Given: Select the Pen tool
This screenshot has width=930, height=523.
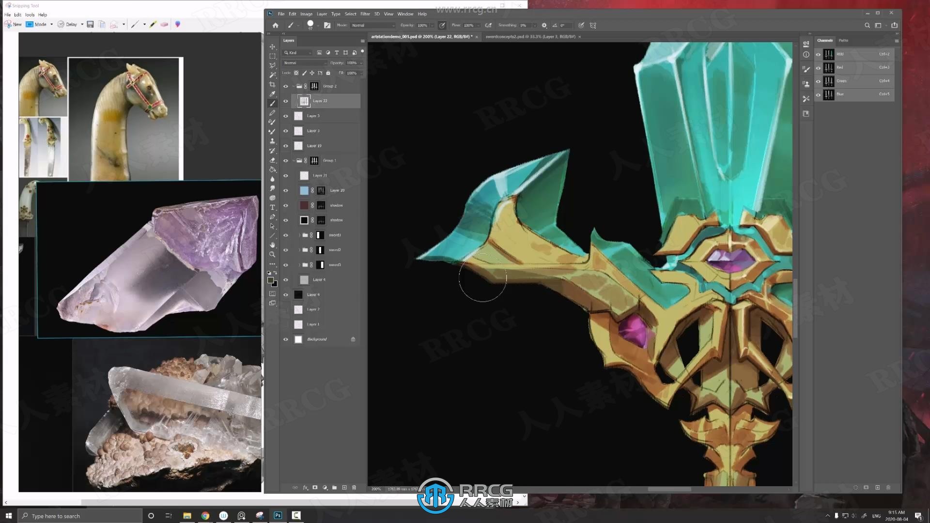Looking at the screenshot, I should pos(272,216).
